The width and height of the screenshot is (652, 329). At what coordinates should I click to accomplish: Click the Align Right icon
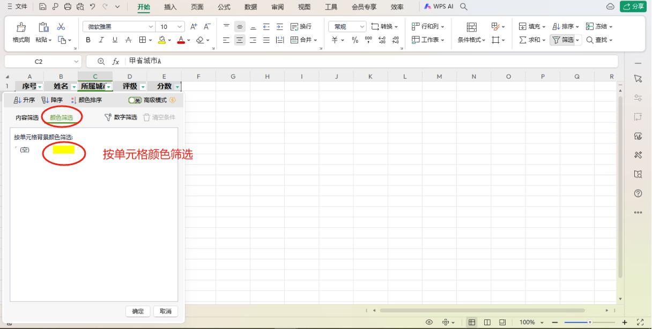[254, 40]
